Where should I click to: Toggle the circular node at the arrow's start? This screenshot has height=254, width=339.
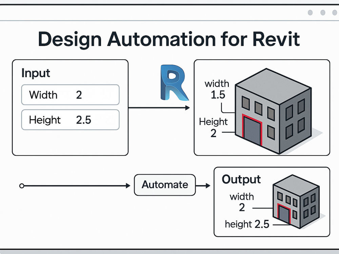(22, 185)
